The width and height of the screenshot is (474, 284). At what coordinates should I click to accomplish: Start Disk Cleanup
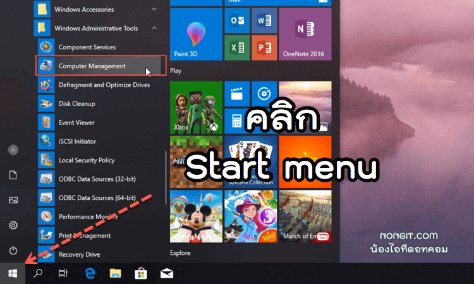pos(100,104)
